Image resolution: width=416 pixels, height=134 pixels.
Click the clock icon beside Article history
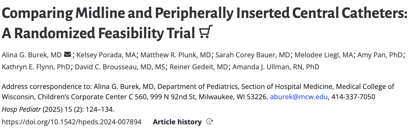click(210, 122)
